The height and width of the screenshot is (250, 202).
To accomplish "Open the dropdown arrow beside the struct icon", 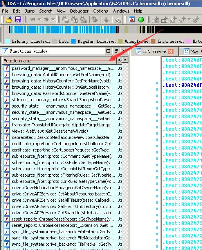I will [189, 20].
